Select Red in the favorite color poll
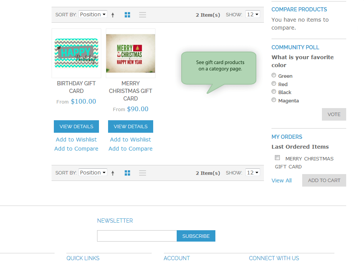Image resolution: width=364 pixels, height=267 pixels. (274, 83)
